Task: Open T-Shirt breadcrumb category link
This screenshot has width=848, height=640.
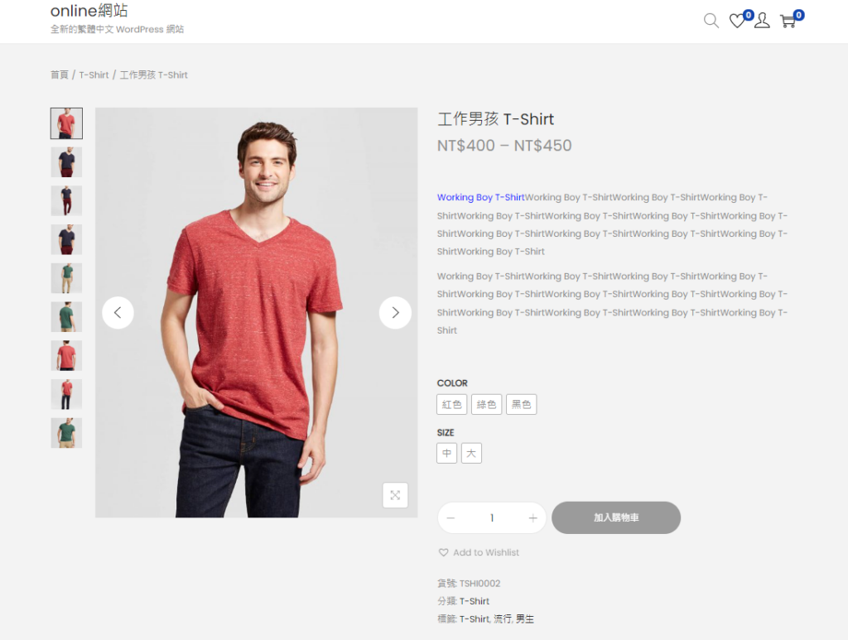Action: 94,75
